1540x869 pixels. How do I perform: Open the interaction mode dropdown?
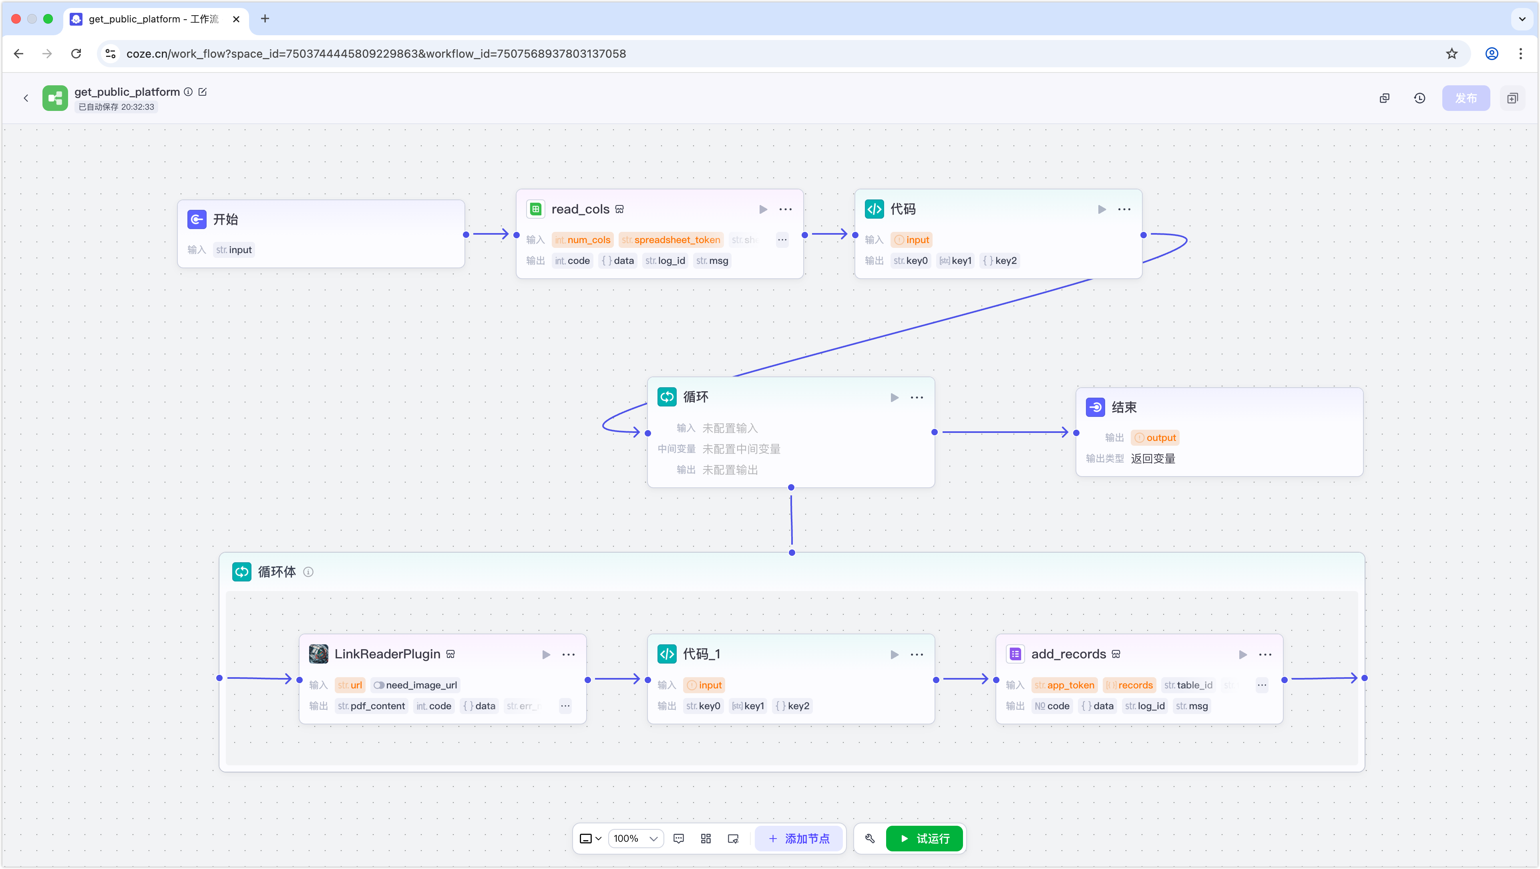click(x=590, y=839)
